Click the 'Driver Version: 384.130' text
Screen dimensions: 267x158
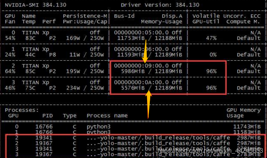[160, 5]
